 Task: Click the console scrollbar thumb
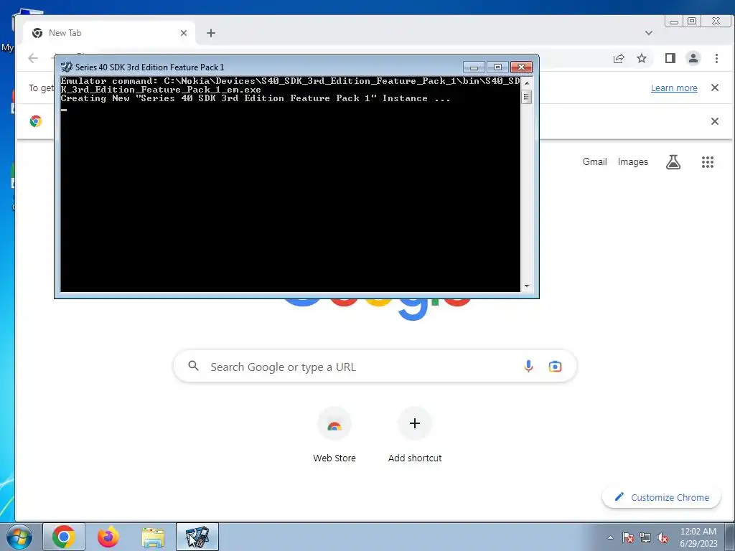(x=527, y=98)
